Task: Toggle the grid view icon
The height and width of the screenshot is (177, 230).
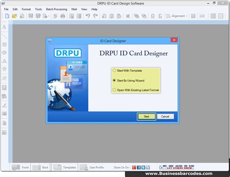Action: (x=193, y=16)
